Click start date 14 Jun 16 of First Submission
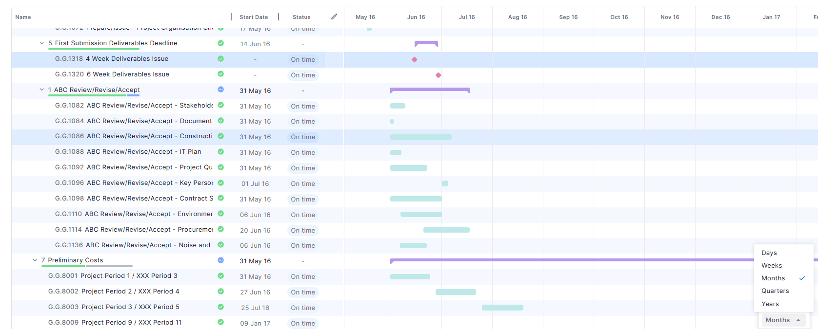The width and height of the screenshot is (818, 329). pyautogui.click(x=255, y=44)
